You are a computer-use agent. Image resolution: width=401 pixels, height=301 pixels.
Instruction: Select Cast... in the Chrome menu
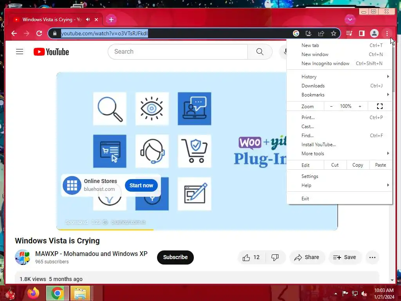tap(339, 126)
